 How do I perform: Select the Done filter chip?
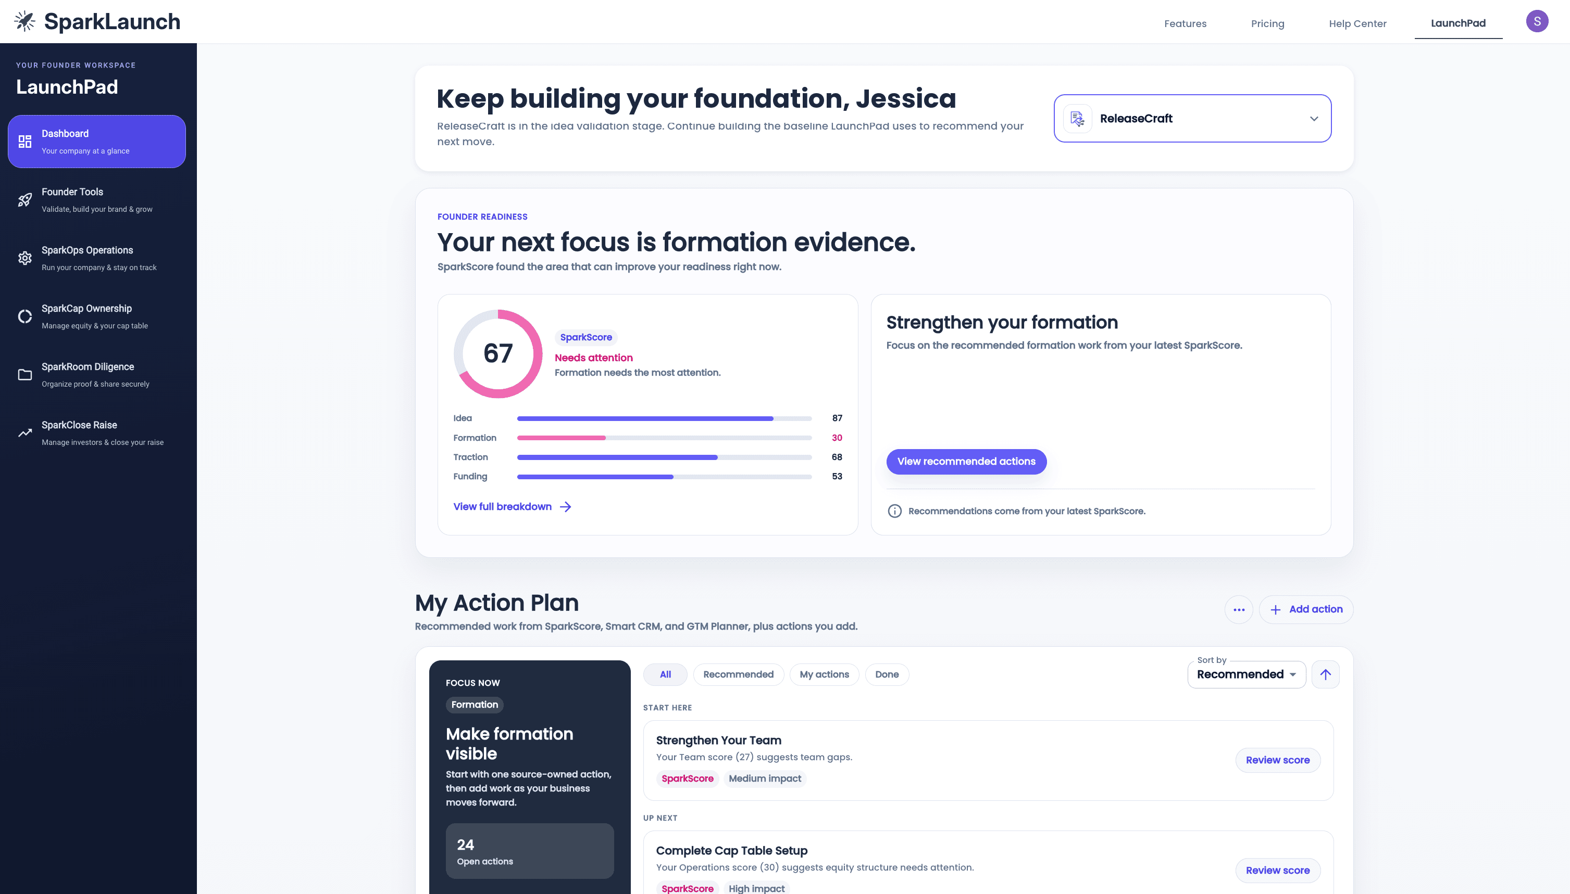[x=886, y=675]
